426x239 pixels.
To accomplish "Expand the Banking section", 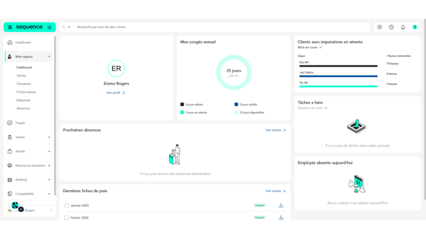I will click(x=49, y=179).
